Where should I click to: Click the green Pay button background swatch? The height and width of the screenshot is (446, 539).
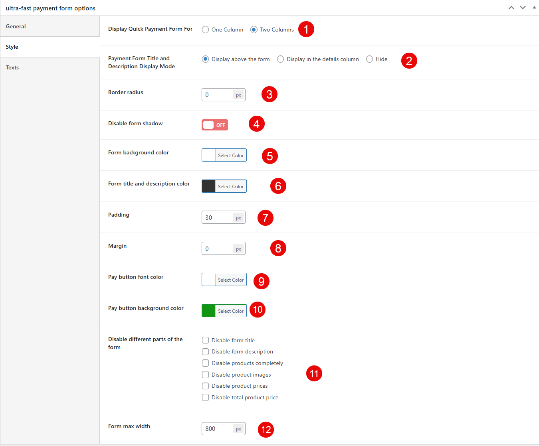(x=208, y=311)
